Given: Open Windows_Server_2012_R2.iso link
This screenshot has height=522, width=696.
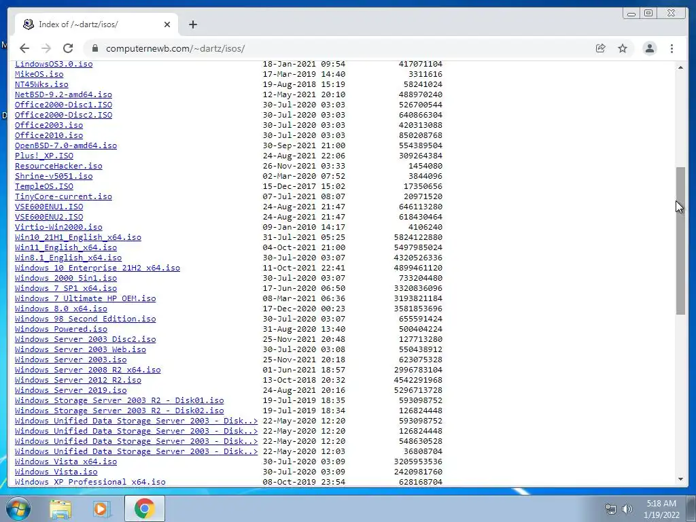Looking at the screenshot, I should [78, 381].
